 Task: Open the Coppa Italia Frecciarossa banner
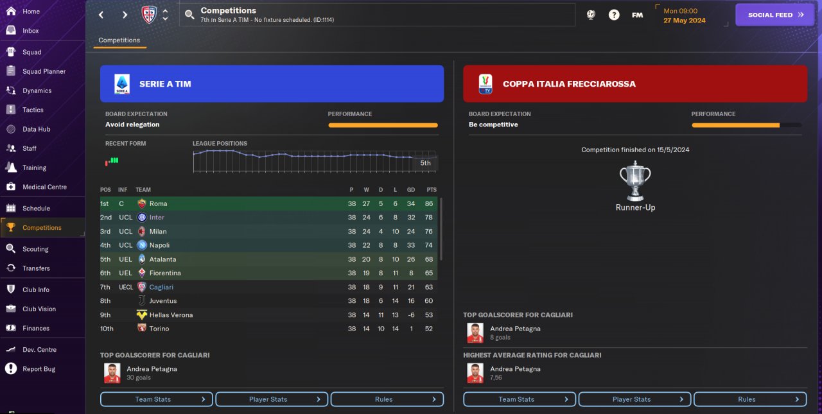tap(635, 83)
